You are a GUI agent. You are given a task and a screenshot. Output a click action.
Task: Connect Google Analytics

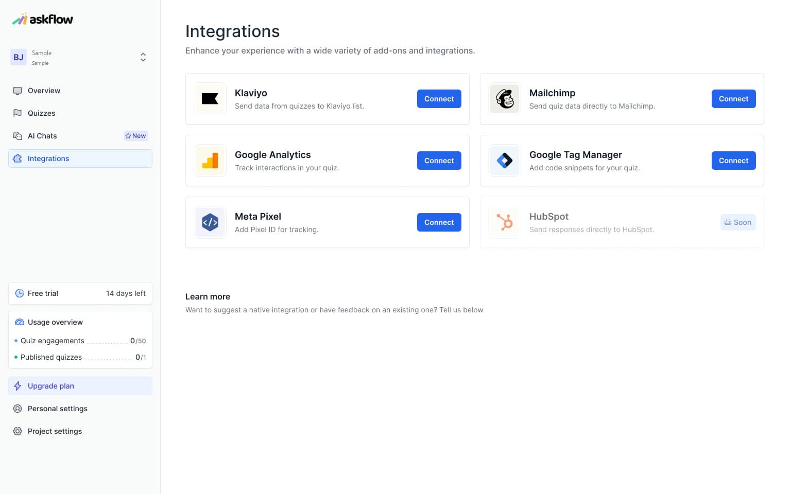(439, 161)
